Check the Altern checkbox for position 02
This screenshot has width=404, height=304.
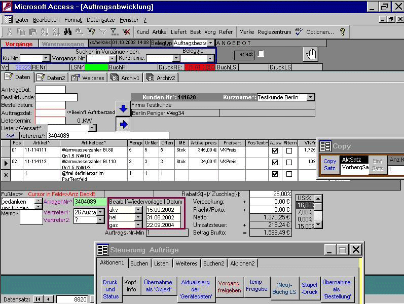289,163
